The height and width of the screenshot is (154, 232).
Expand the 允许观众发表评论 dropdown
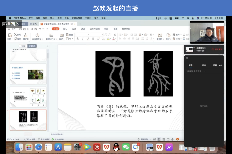pyautogui.click(x=205, y=71)
